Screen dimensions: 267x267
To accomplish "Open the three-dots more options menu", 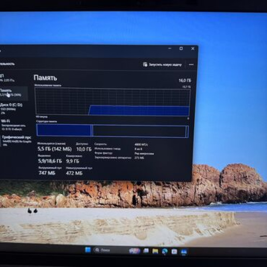I will coord(191,65).
